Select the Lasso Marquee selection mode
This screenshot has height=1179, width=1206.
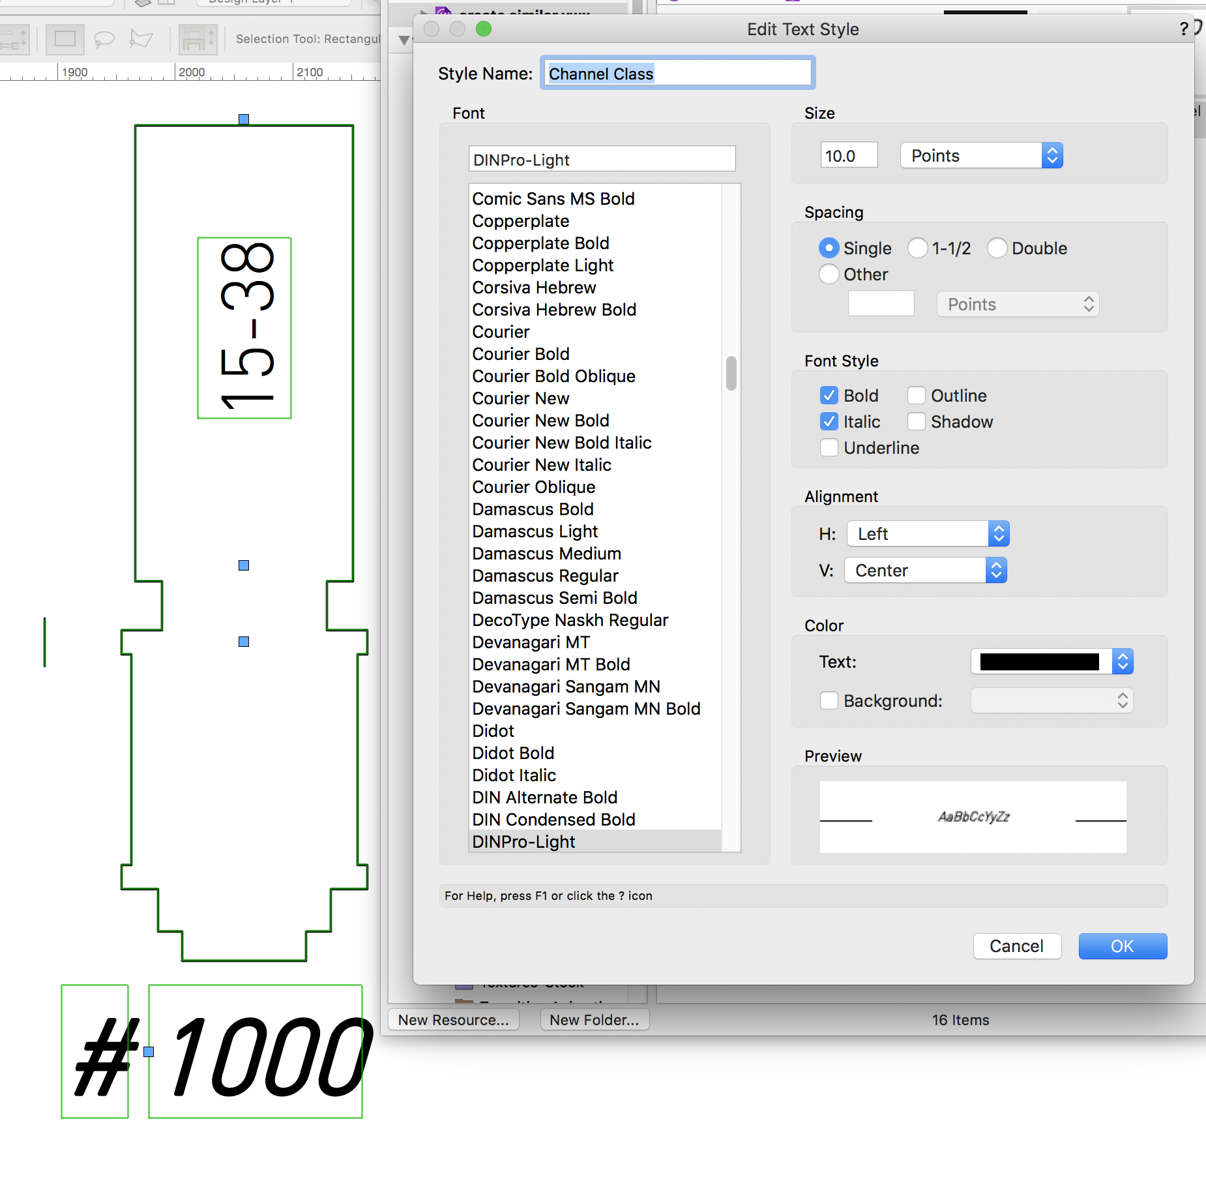(104, 39)
